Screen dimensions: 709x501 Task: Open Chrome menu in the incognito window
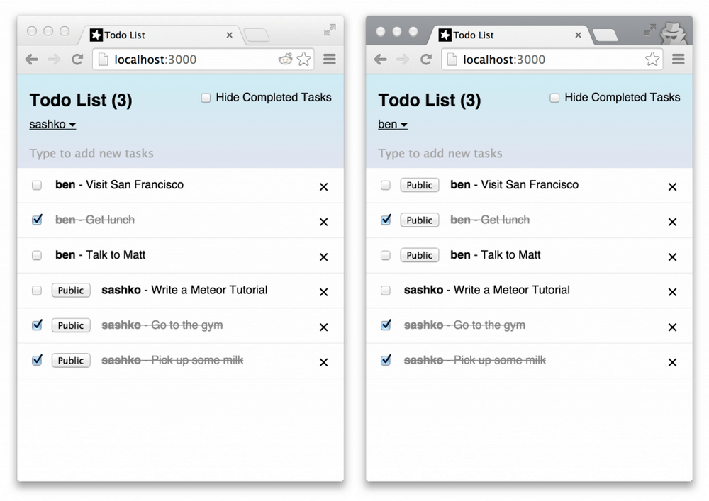coord(678,60)
